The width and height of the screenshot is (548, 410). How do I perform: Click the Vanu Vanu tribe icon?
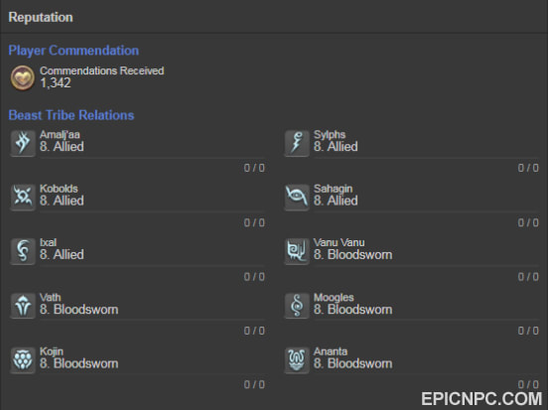[x=297, y=251]
